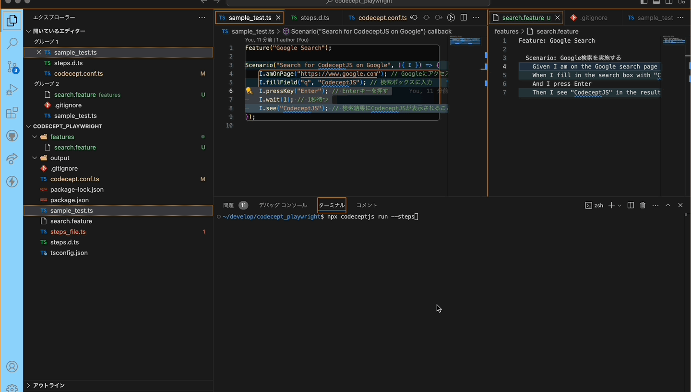Split the terminal using its split icon
Screen dimensions: 691x392
pos(631,205)
